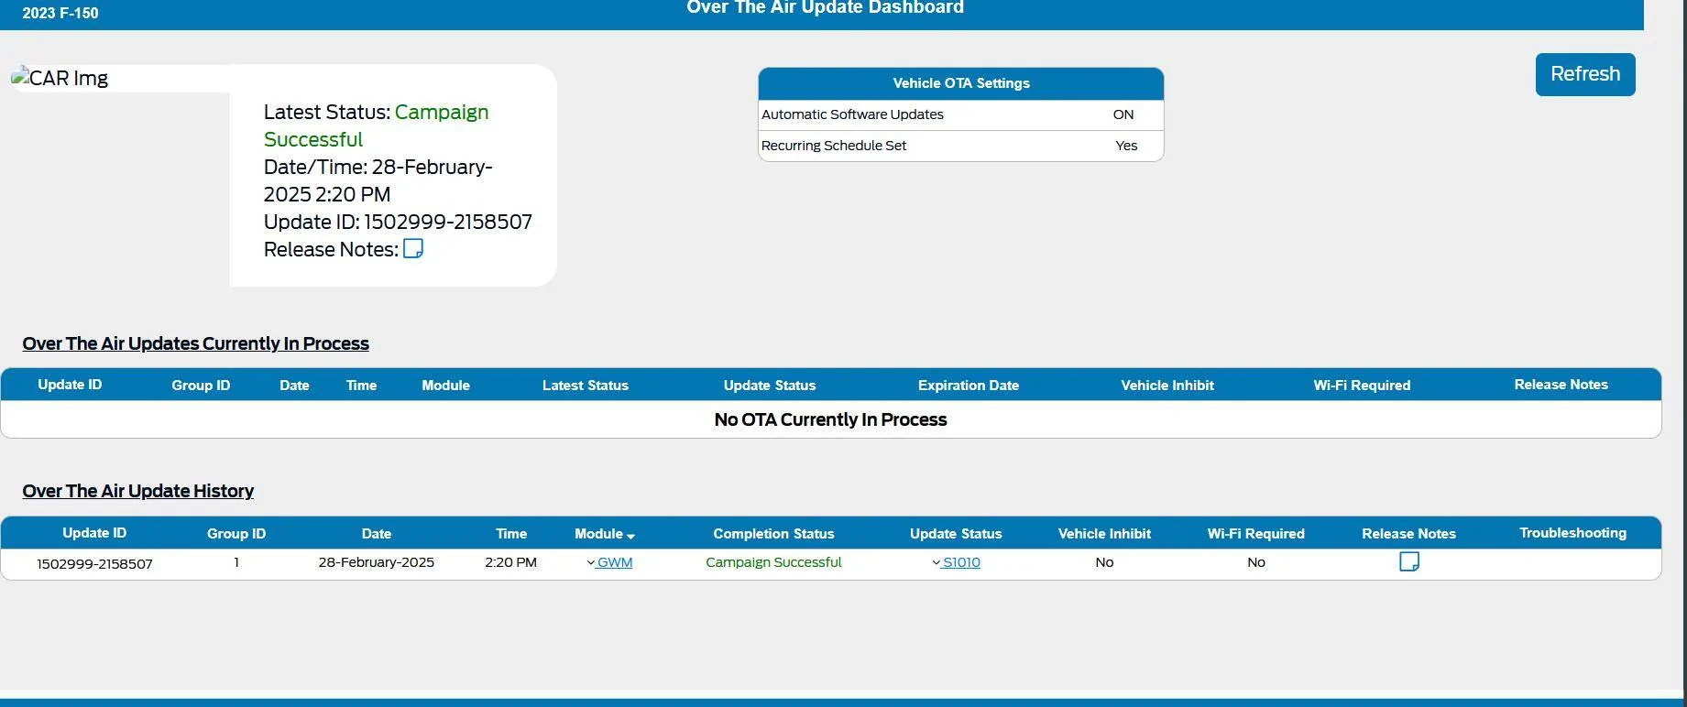Select Completion Status column header
The image size is (1687, 707).
[x=773, y=534]
